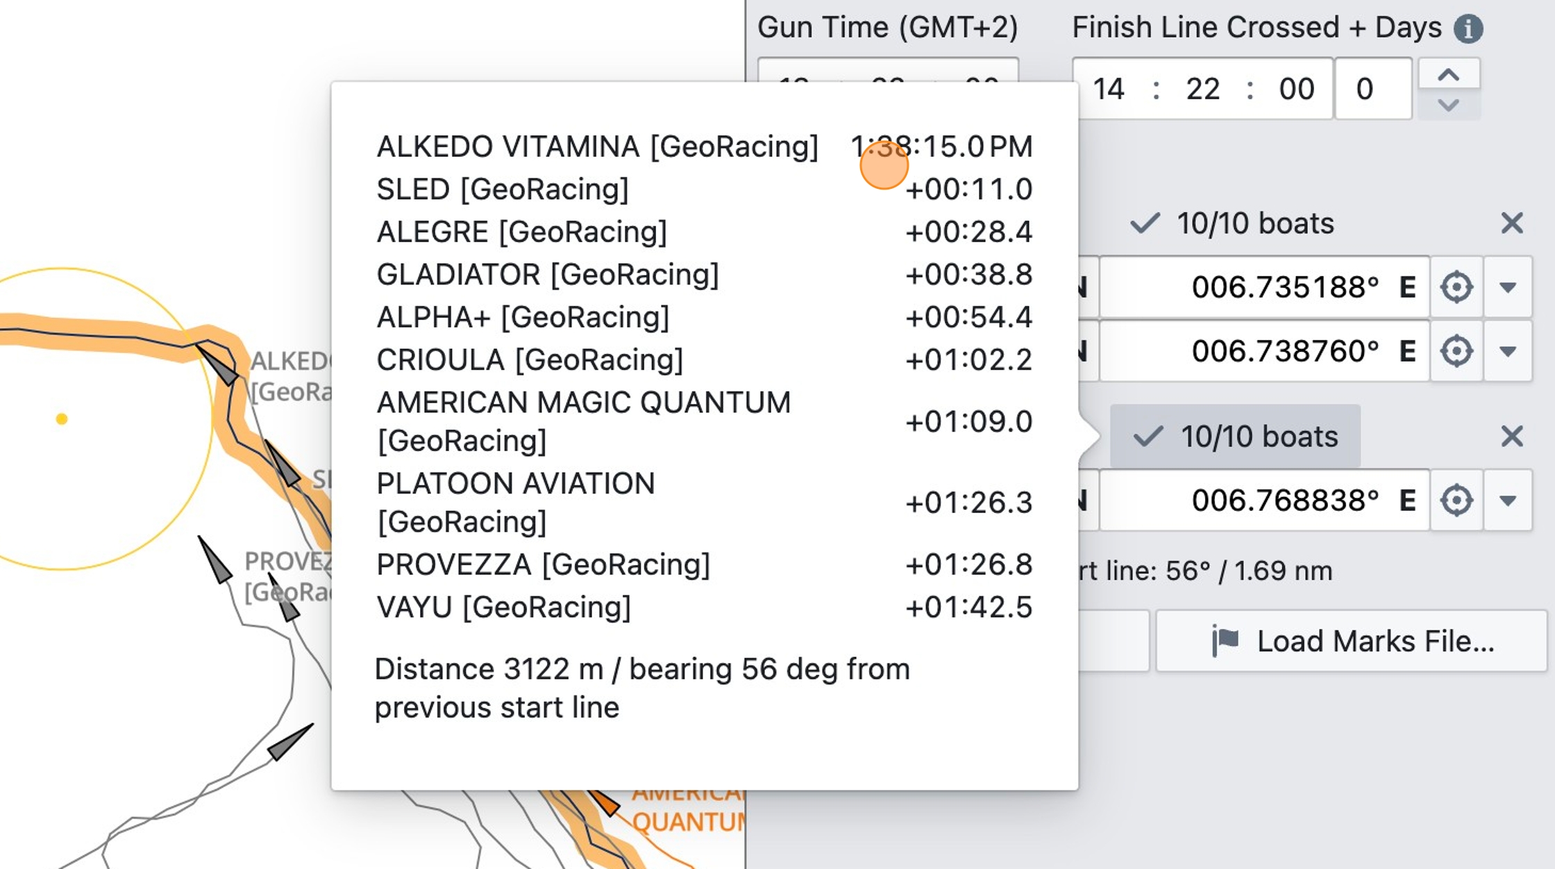Remove the first 10/10 boats mark
1555x869 pixels.
pos(1512,223)
